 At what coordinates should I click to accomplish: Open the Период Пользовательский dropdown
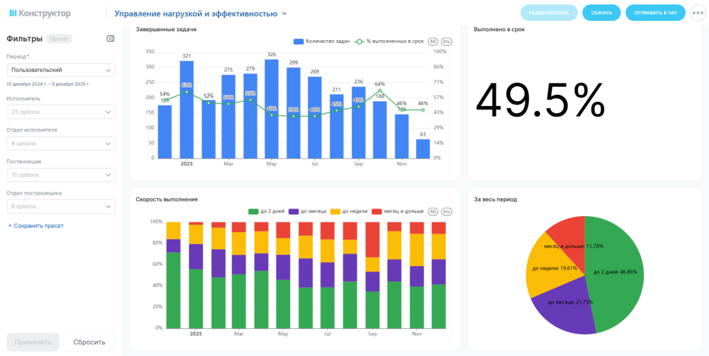[x=61, y=70]
